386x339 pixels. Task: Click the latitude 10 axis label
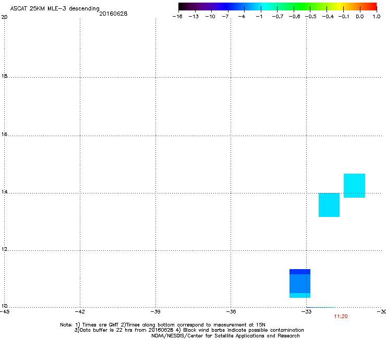(4, 306)
